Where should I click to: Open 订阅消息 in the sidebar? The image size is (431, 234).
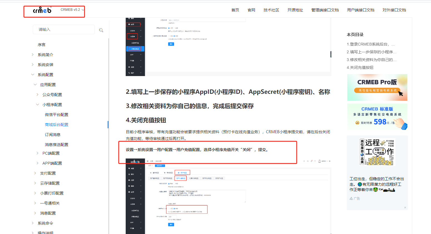coord(53,135)
